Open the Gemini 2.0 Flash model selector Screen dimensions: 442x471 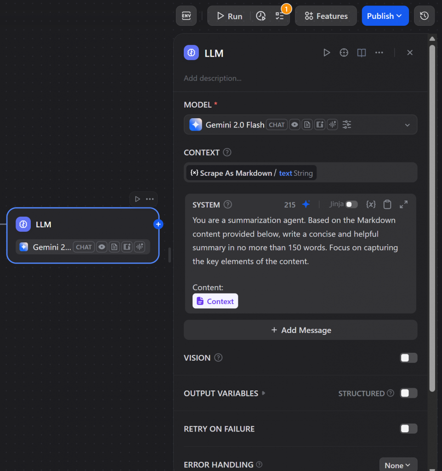click(x=300, y=124)
